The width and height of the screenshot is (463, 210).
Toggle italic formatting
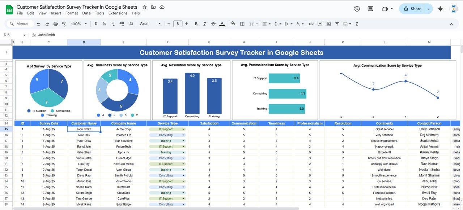point(205,24)
